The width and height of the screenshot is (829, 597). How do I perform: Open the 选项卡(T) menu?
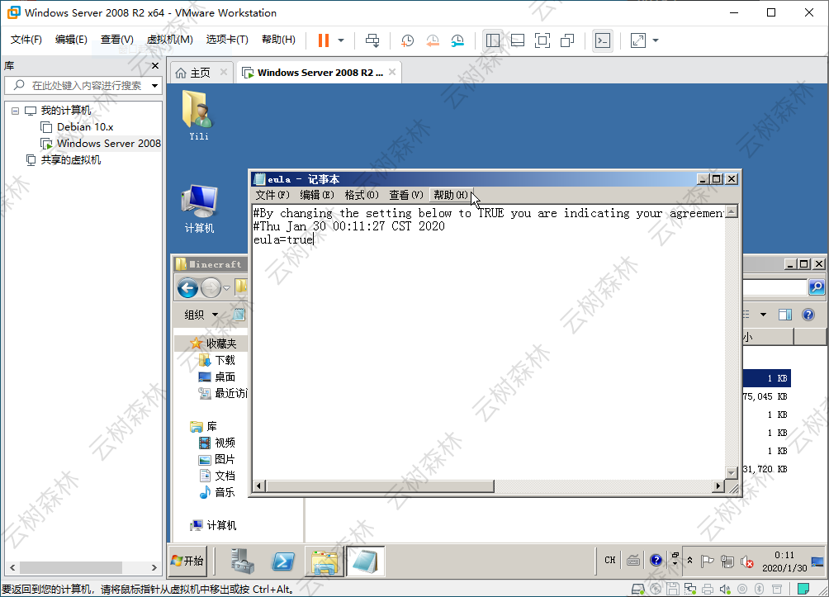point(227,40)
